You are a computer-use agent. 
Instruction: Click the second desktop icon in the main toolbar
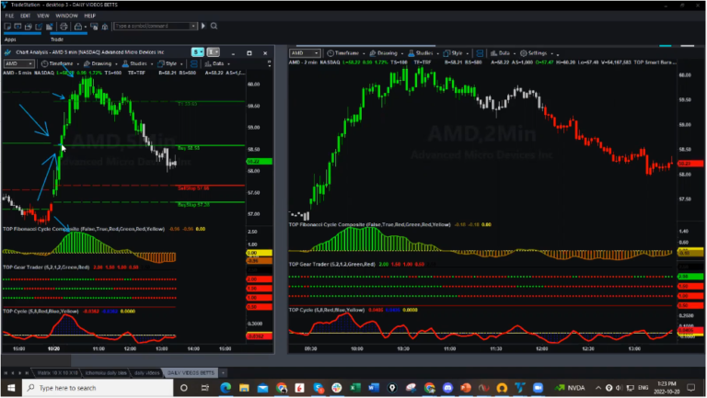[18, 27]
